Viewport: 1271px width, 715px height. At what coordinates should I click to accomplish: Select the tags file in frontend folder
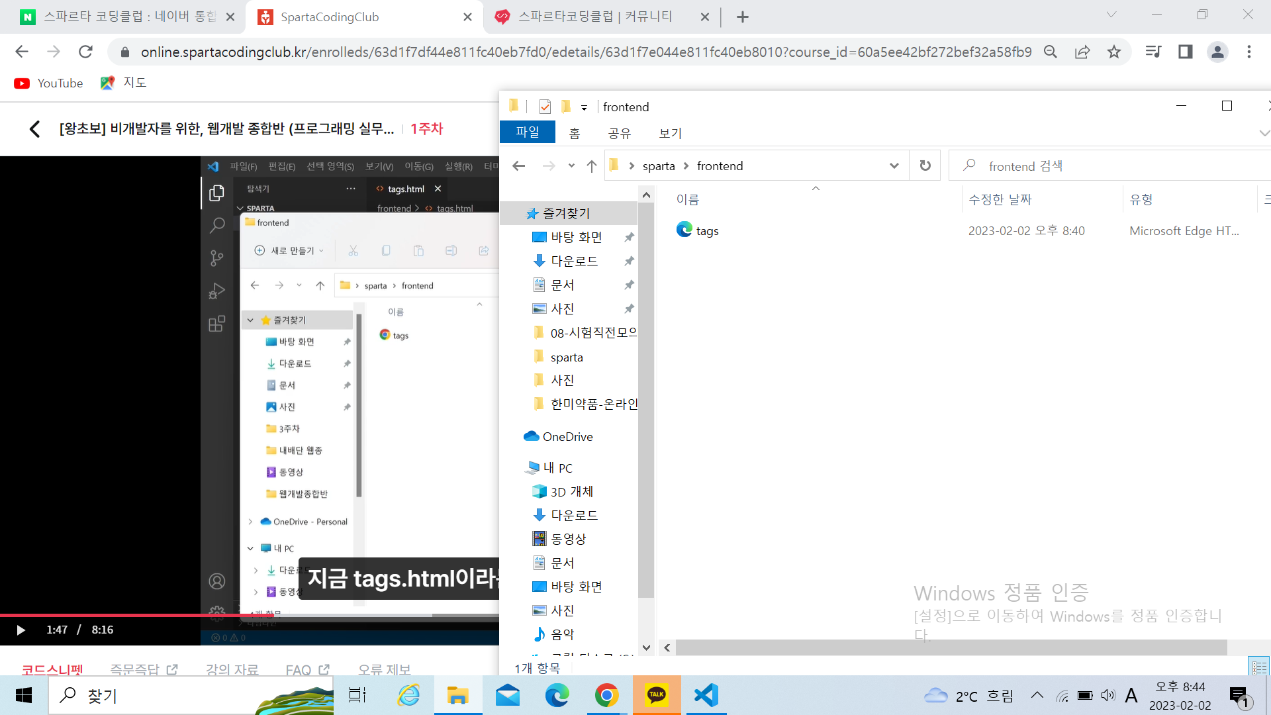tap(698, 230)
